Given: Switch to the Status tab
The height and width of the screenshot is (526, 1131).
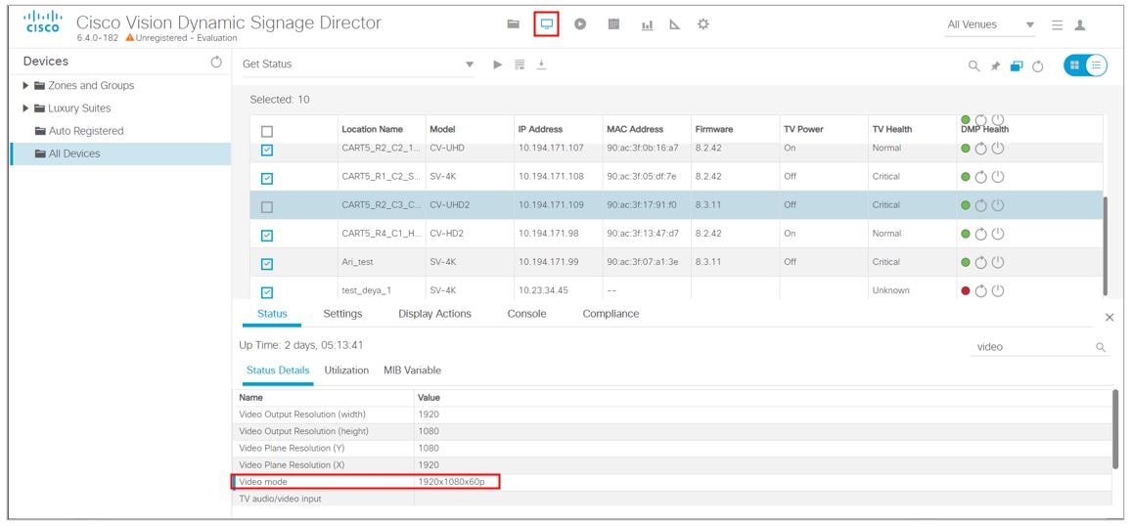Looking at the screenshot, I should [272, 314].
